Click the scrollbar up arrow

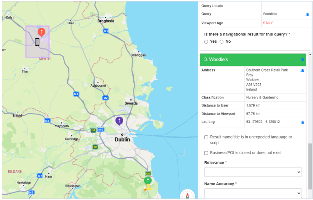310,54
